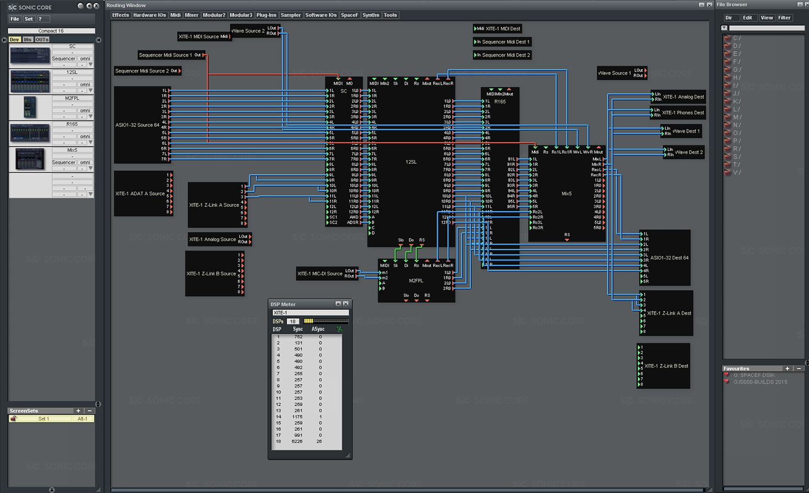The height and width of the screenshot is (493, 809).
Task: Click the DSP load meter bar
Action: (x=326, y=321)
